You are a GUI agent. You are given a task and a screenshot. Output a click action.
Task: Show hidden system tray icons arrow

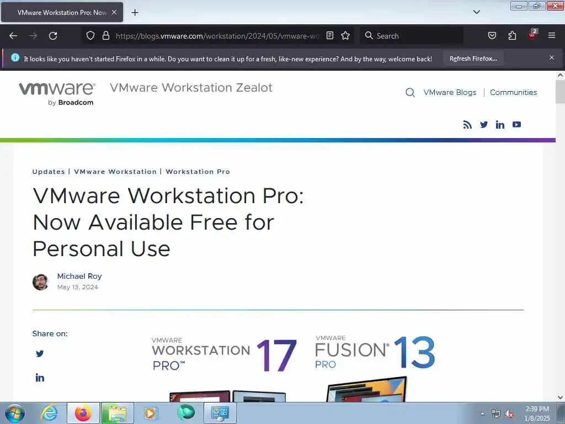coord(482,414)
